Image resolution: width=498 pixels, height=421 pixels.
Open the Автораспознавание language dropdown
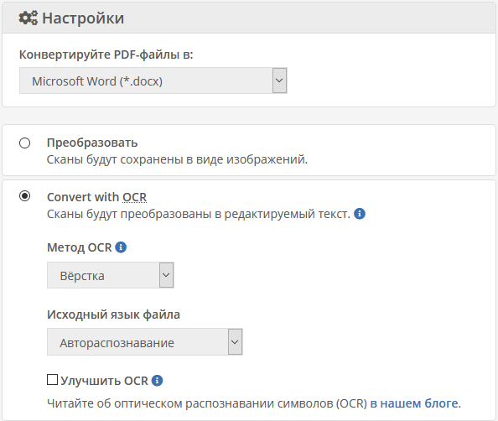pyautogui.click(x=145, y=342)
